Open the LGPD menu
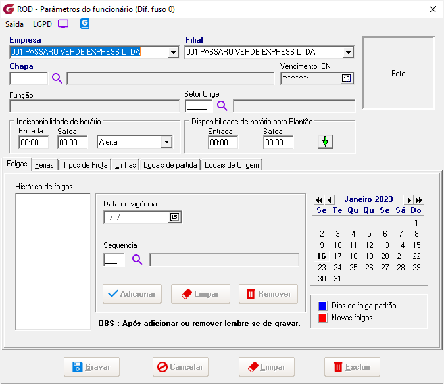 point(43,24)
